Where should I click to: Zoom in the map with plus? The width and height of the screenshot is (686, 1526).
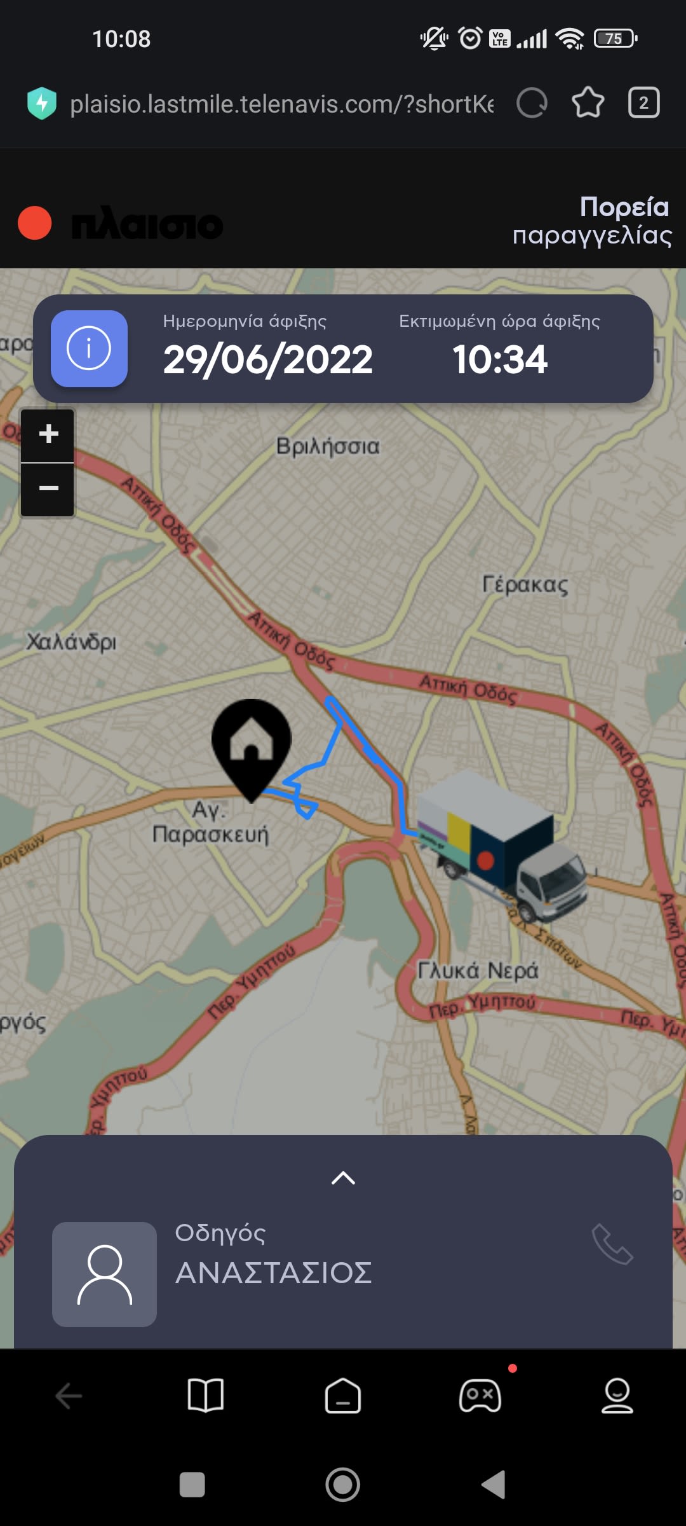coord(48,435)
